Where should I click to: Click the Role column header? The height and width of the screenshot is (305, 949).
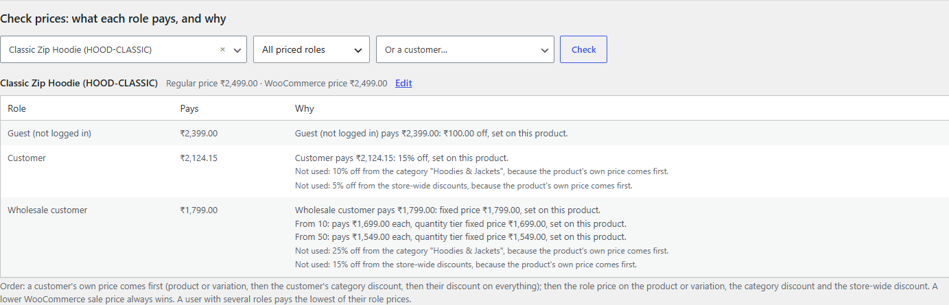coord(16,108)
